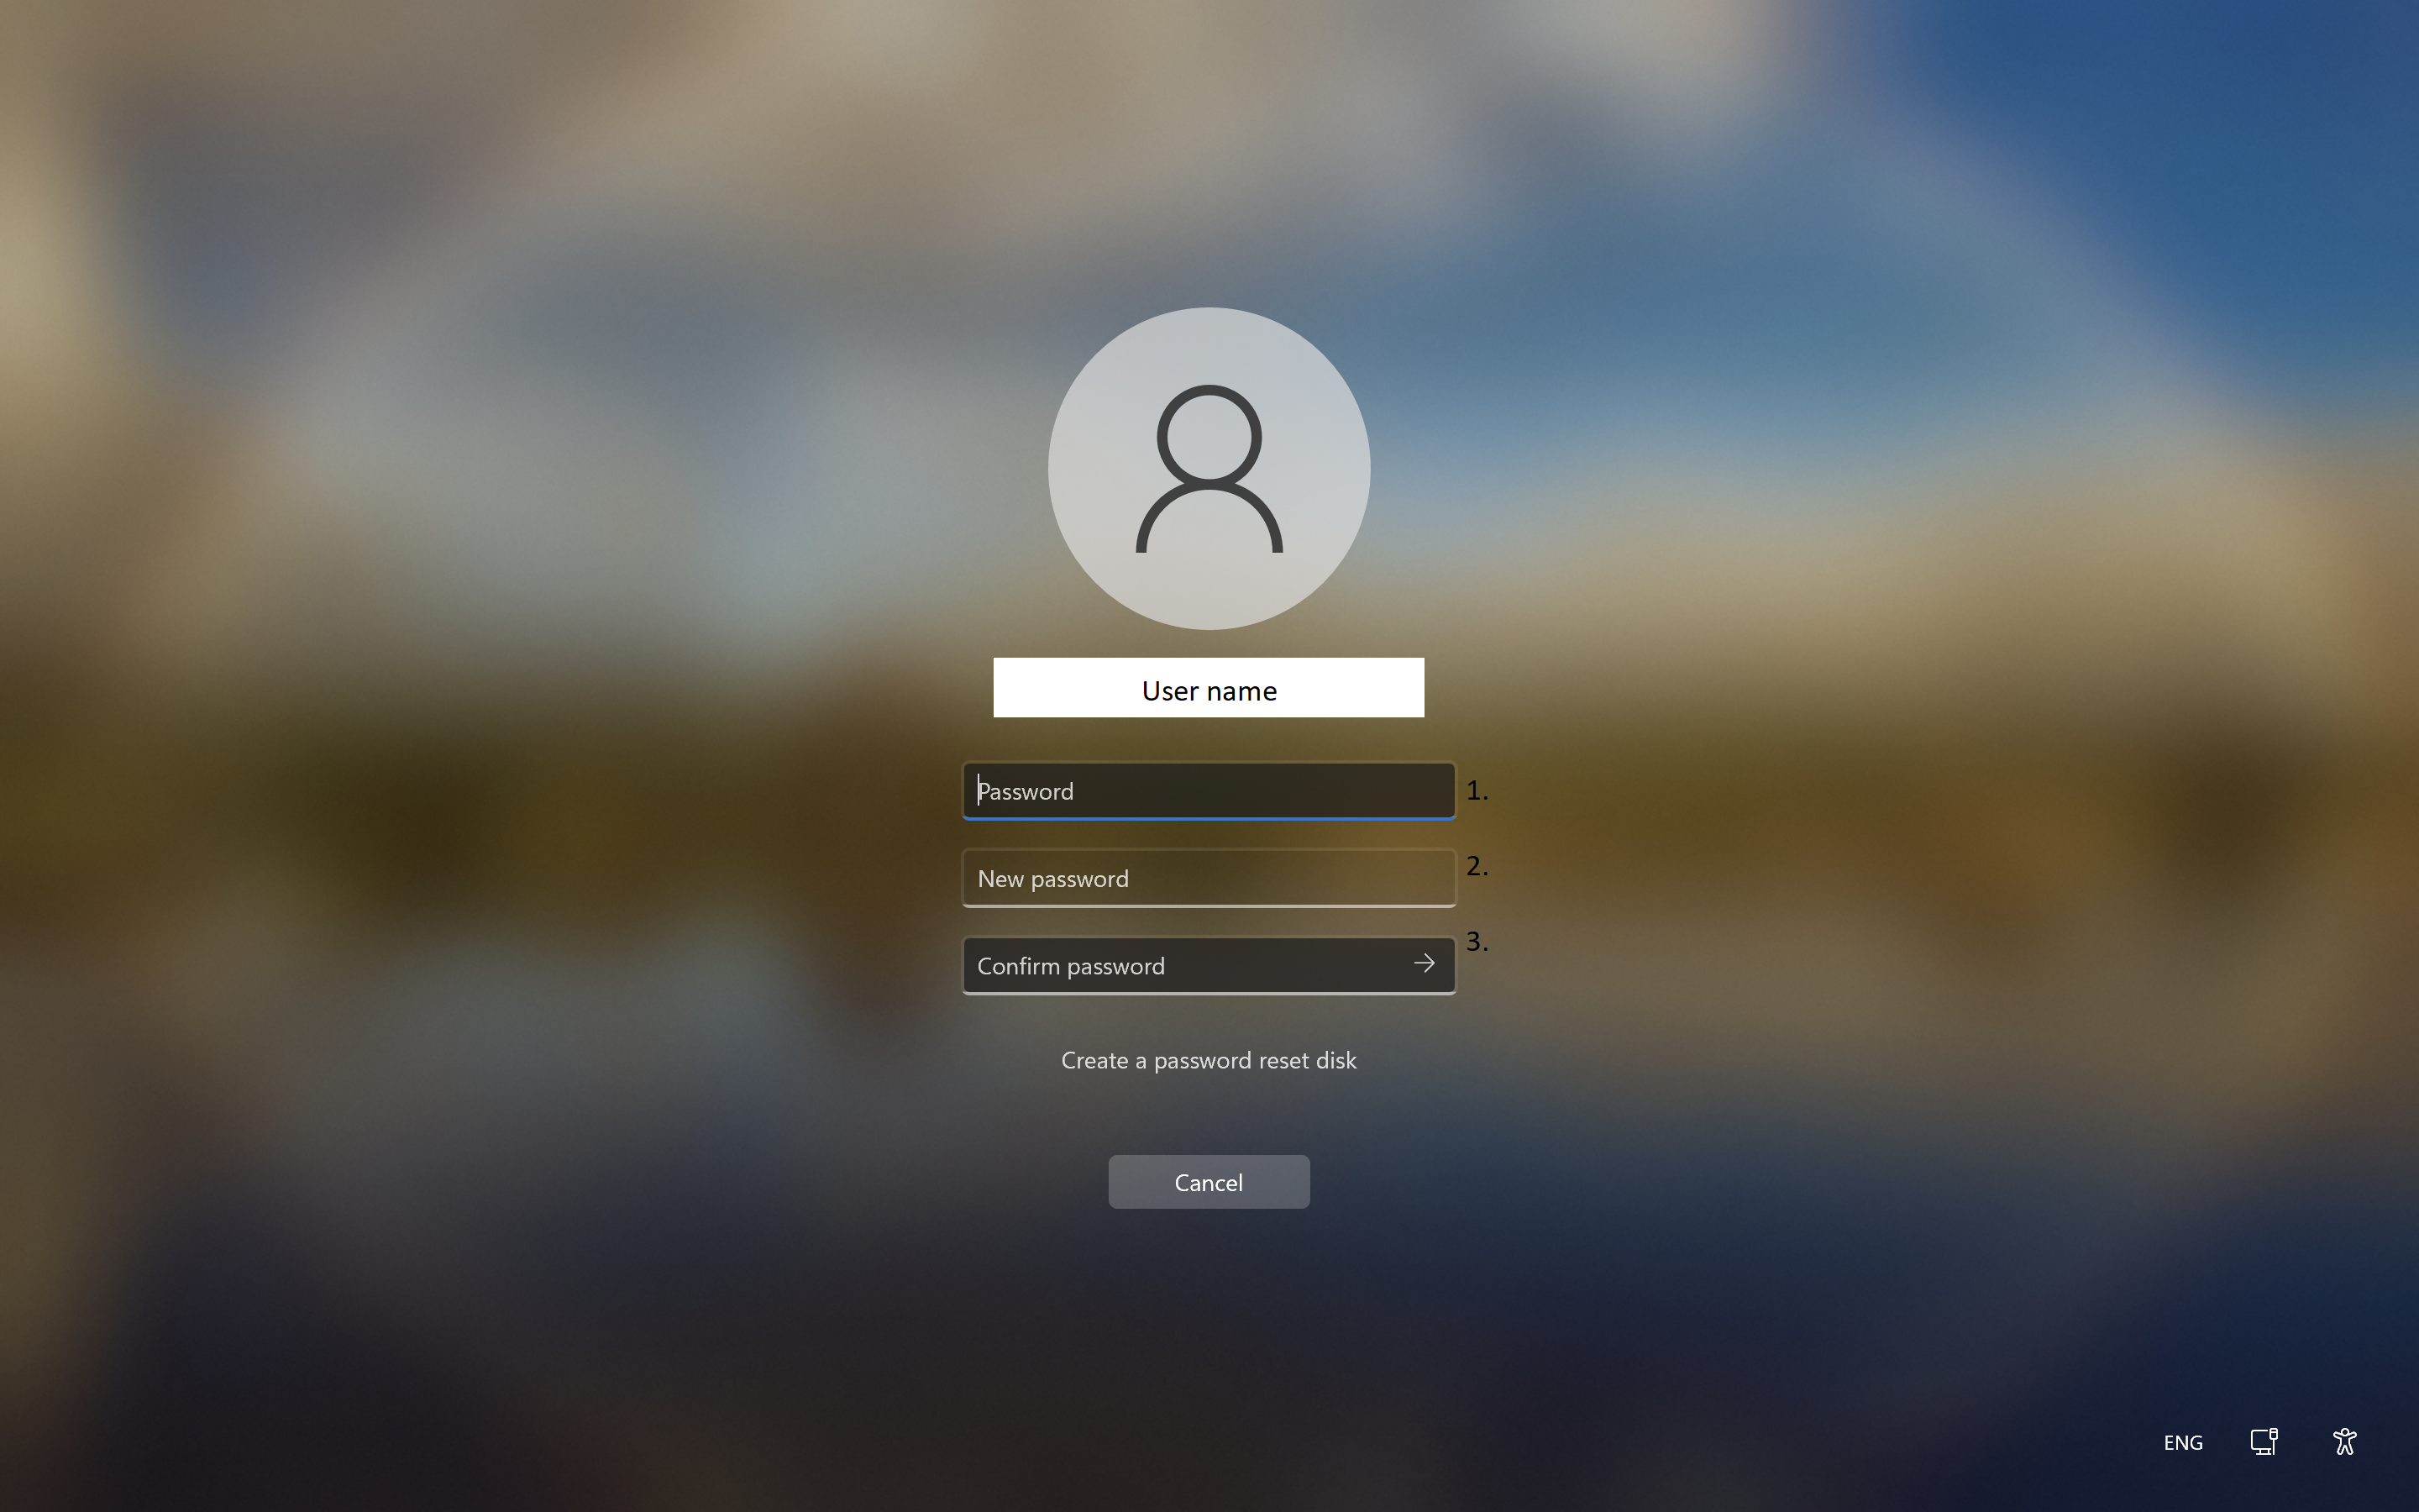Click the screen layout icon bottom right

pos(2268,1442)
